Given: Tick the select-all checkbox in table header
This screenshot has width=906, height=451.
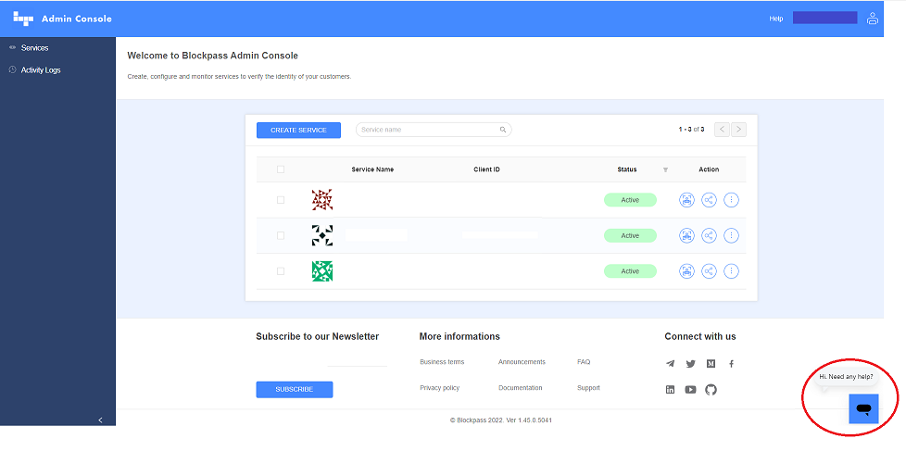Looking at the screenshot, I should point(281,169).
